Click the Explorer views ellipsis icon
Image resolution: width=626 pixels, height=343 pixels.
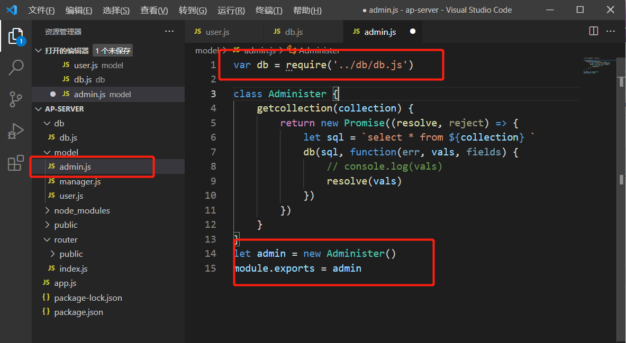pyautogui.click(x=169, y=31)
